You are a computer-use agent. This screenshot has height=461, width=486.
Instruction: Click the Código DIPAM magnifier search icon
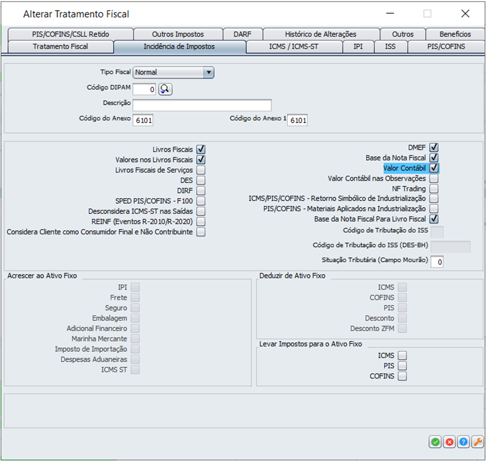pos(165,89)
